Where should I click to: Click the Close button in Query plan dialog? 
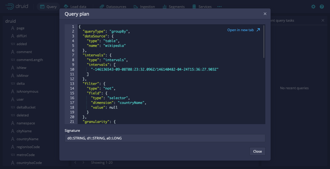[x=257, y=151]
